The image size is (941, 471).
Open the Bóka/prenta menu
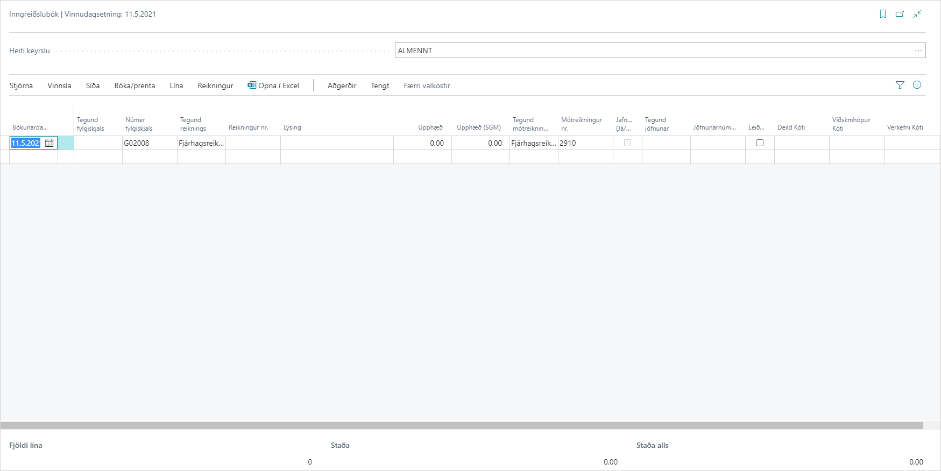point(135,85)
